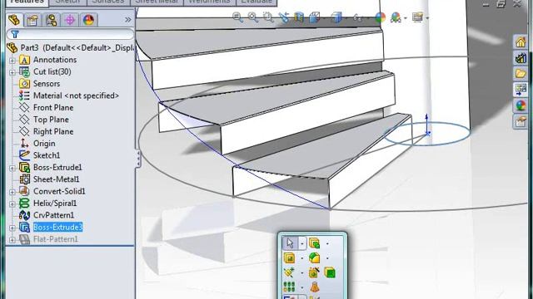
Task: Select the Annotations folder icon
Action: tap(24, 60)
